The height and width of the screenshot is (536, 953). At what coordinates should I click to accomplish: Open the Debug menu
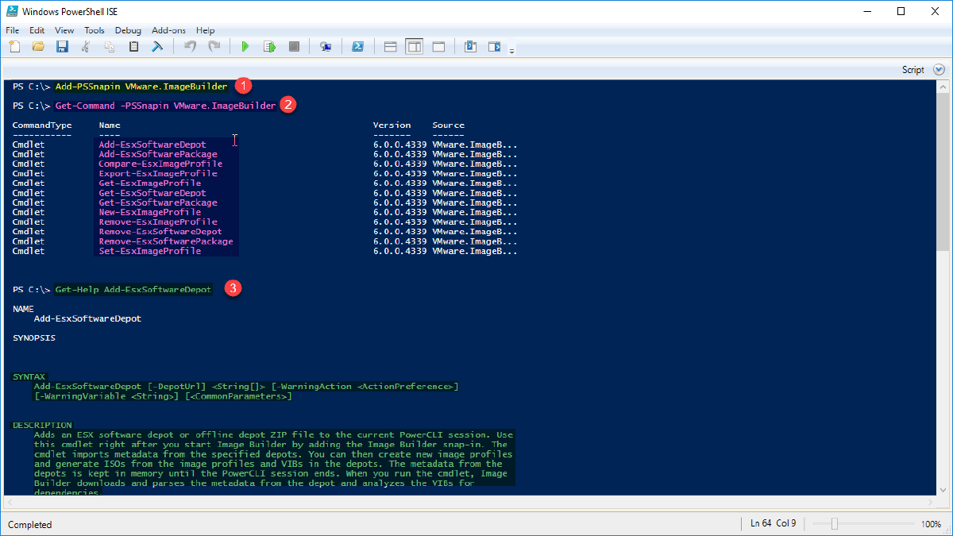pyautogui.click(x=128, y=30)
